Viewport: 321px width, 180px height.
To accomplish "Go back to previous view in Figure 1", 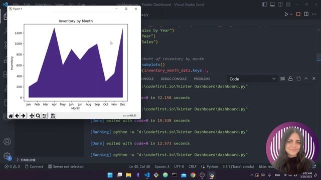I will pyautogui.click(x=17, y=116).
